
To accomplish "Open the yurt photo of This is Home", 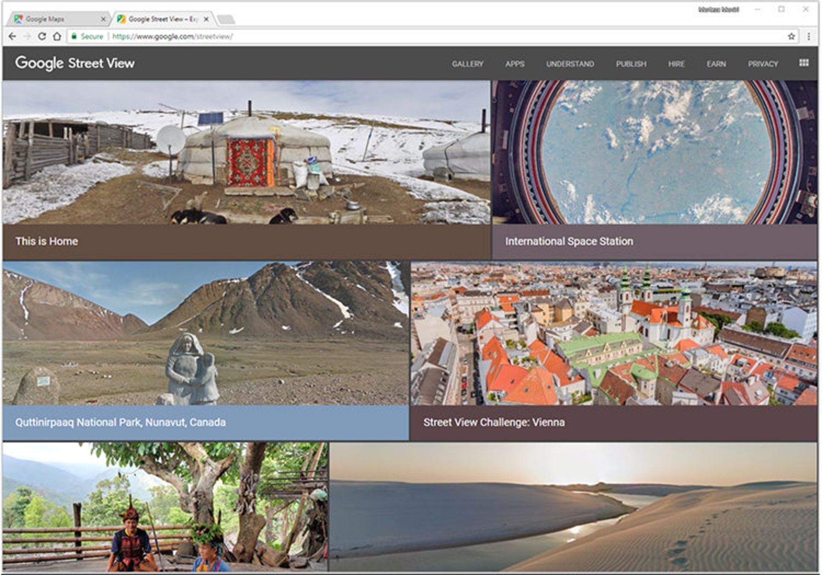I will (247, 152).
